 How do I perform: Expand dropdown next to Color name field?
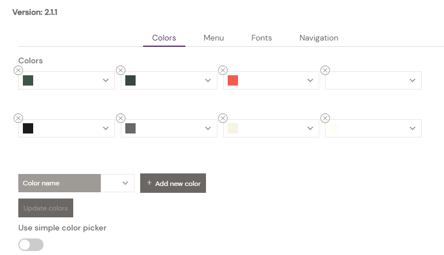(125, 183)
